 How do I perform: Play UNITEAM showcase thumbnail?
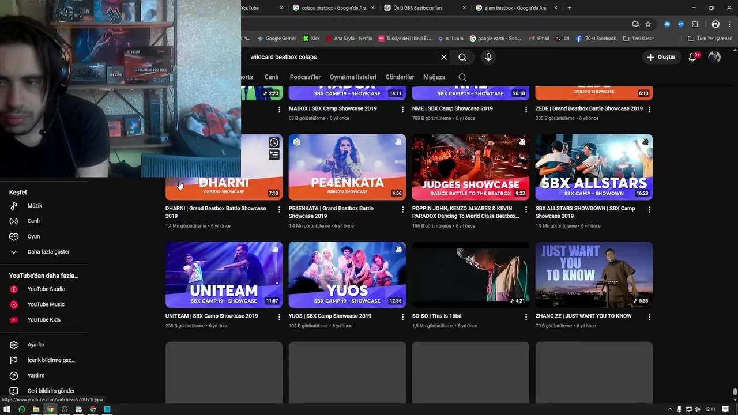tap(224, 275)
